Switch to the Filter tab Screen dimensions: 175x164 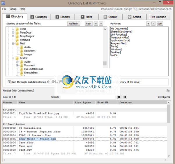(x=87, y=17)
